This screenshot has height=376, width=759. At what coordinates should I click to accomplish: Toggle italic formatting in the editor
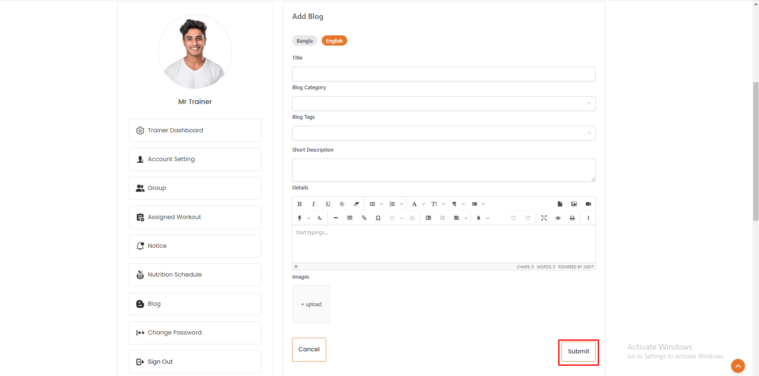click(x=313, y=204)
